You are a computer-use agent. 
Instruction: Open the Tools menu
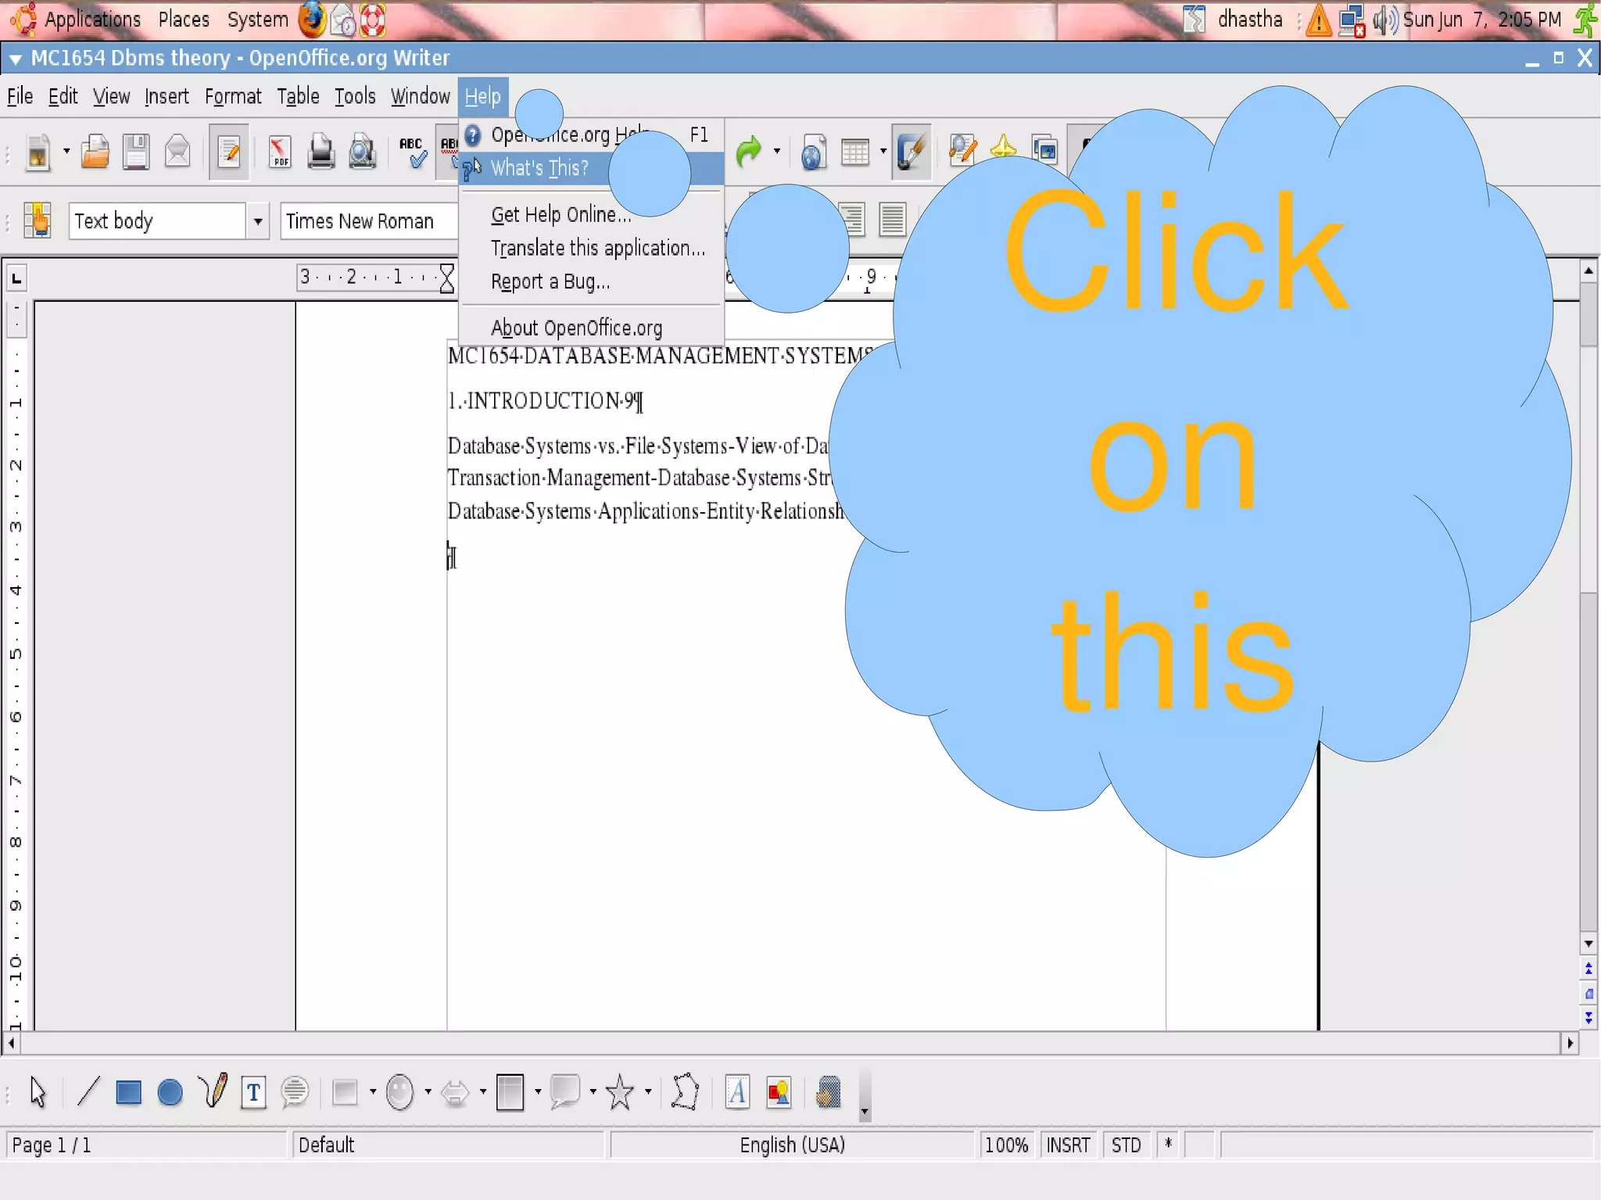355,96
